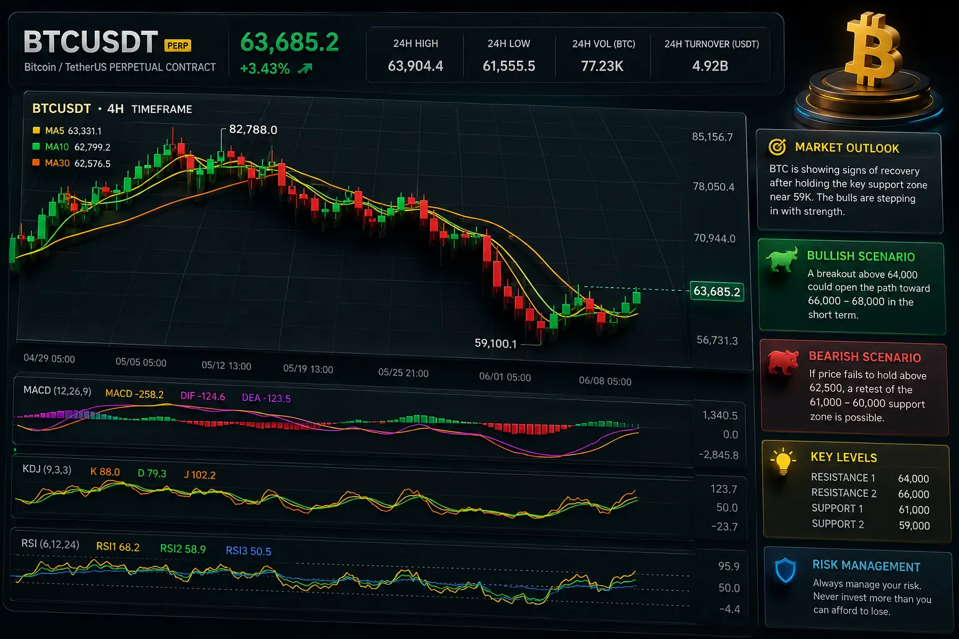Click the RSI2 58.9 value
Viewport: 959px width, 639px height.
tap(183, 549)
